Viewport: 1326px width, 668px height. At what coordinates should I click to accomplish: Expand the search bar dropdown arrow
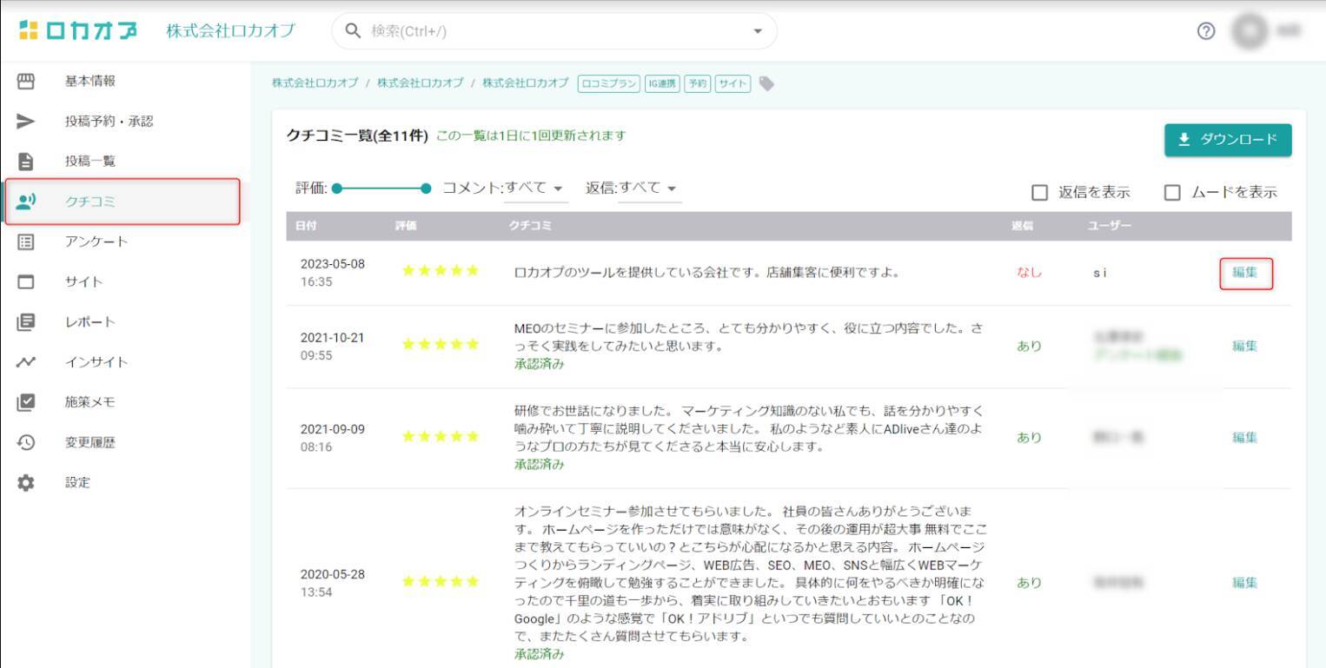click(x=757, y=31)
